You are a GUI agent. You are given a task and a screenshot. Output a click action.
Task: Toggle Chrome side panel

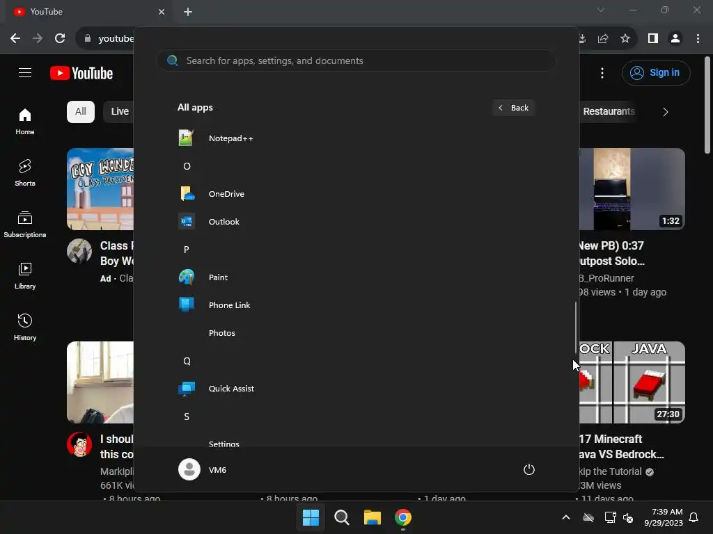coord(653,39)
